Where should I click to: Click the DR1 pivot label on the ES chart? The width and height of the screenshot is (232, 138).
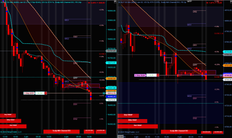tap(195, 45)
